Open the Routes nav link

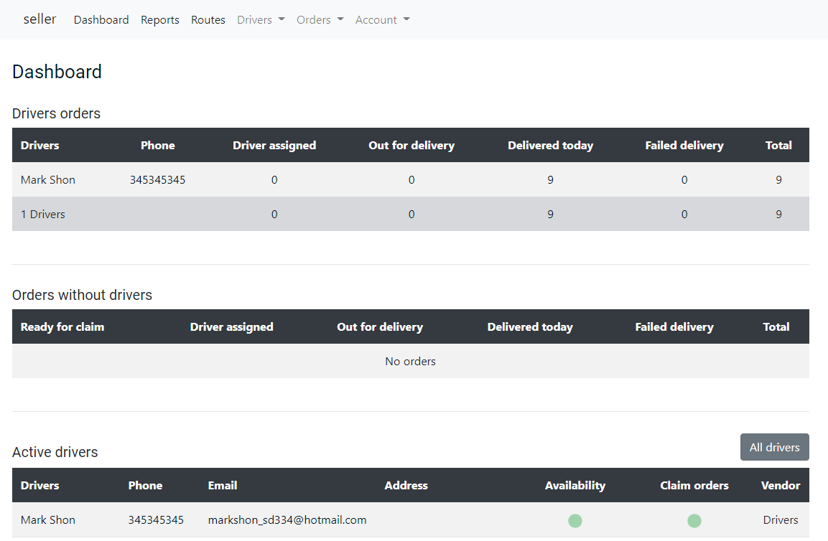(208, 20)
